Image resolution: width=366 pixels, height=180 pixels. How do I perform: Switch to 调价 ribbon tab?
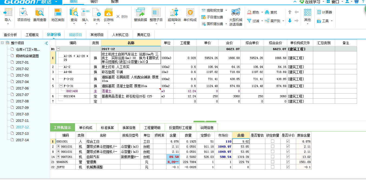pyautogui.click(x=94, y=2)
